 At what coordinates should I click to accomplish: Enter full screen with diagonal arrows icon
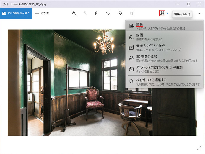(199, 148)
